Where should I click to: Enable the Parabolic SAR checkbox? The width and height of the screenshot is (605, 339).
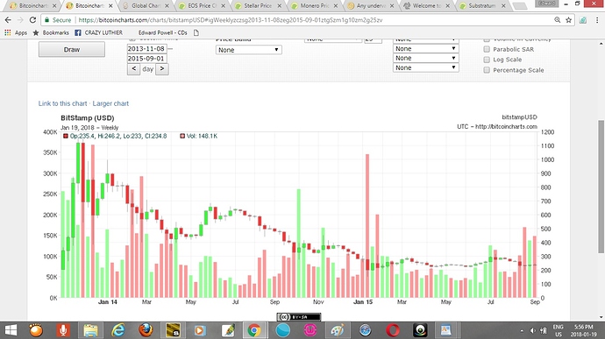[487, 49]
